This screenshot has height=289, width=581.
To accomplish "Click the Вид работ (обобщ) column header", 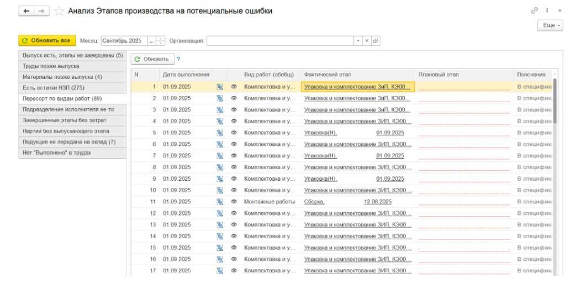I will 271,75.
